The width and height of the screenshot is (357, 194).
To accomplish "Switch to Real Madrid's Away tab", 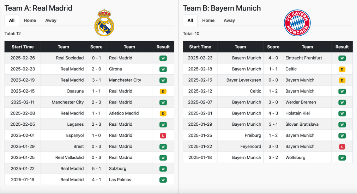I will pyautogui.click(x=51, y=20).
